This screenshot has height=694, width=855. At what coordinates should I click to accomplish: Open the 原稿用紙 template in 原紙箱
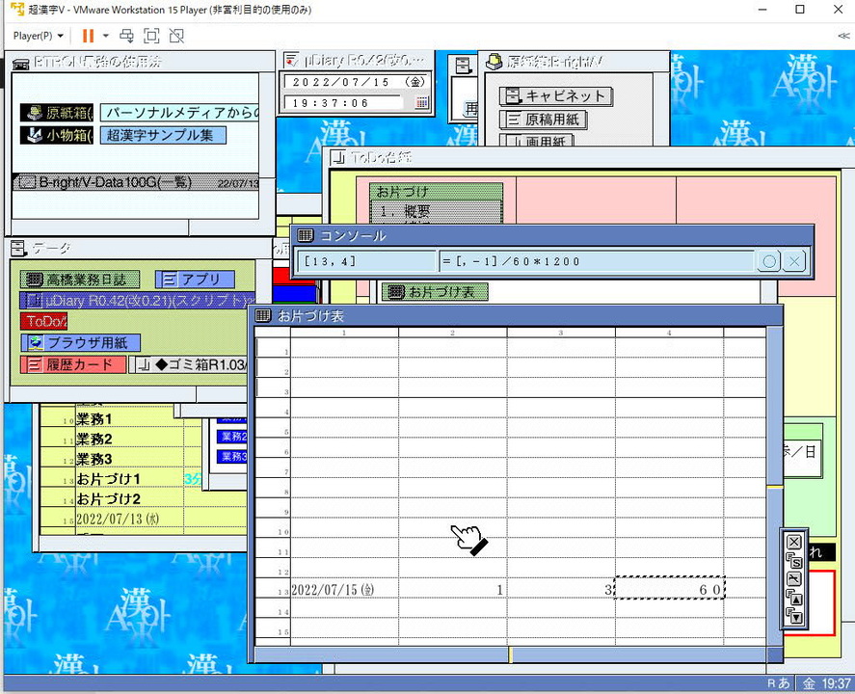click(x=543, y=120)
